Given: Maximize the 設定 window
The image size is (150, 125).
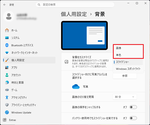Looking at the screenshot, I should click(x=137, y=3).
